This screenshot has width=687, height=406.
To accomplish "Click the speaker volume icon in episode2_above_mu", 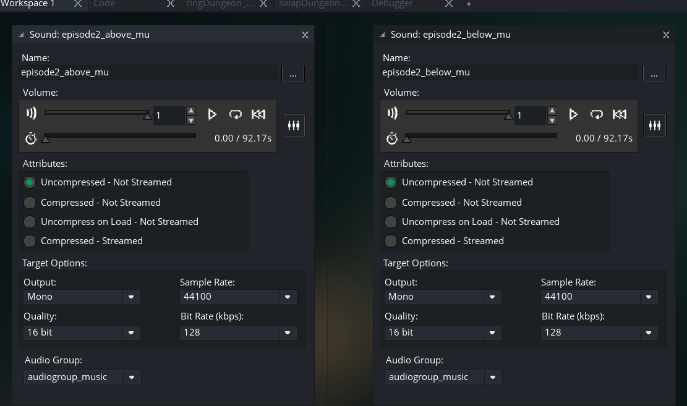I will [x=31, y=114].
